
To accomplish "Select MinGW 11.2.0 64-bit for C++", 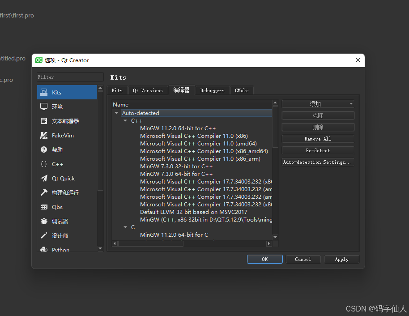I will coord(178,128).
